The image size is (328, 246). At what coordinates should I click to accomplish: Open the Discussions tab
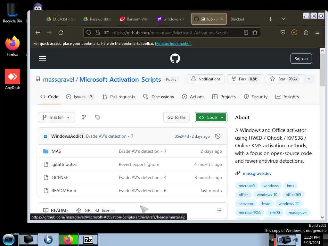coord(158,97)
